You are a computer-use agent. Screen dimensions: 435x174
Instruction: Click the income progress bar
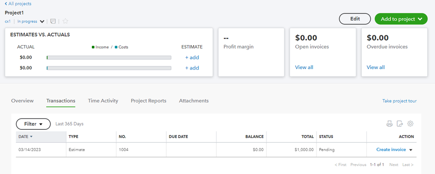coord(109,57)
